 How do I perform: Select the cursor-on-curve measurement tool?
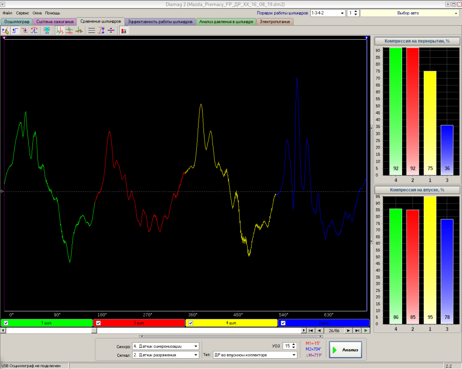(5, 30)
